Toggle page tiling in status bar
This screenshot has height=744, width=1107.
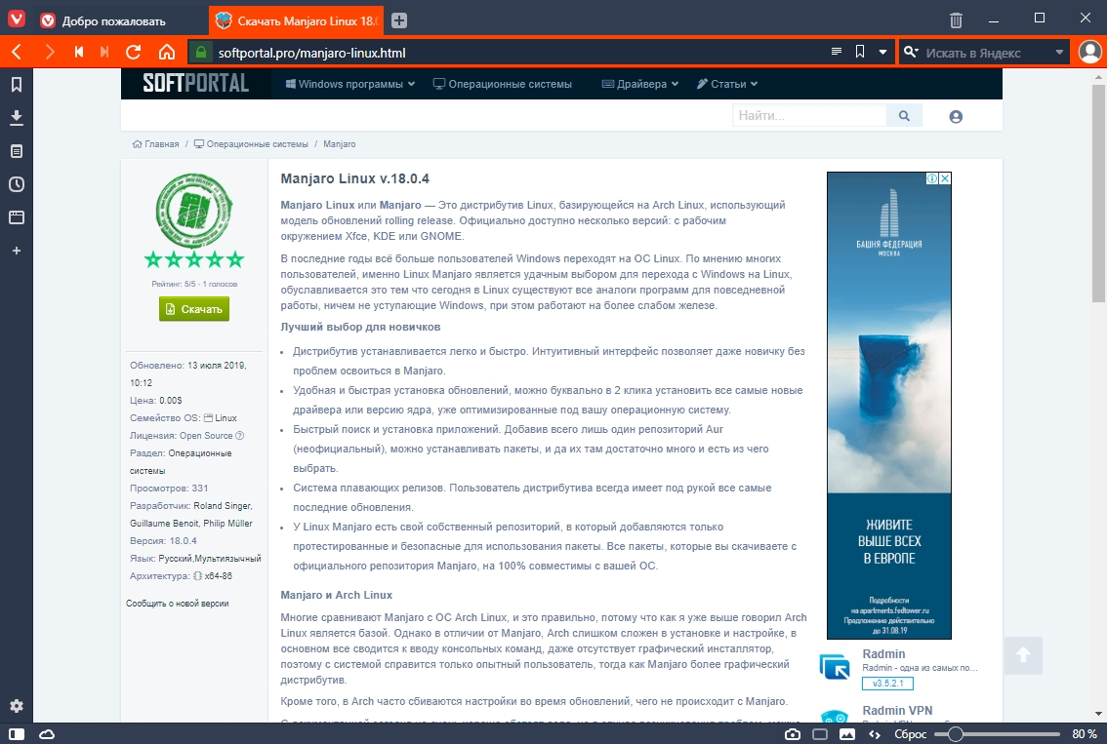click(820, 734)
